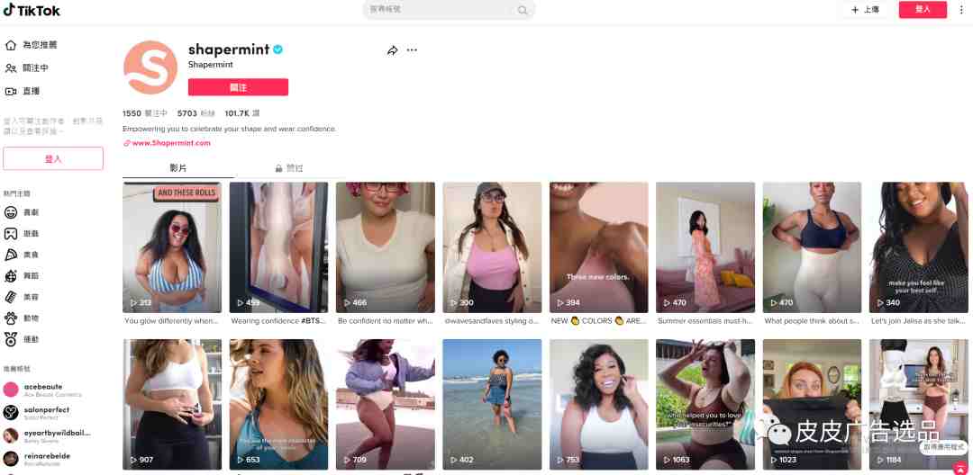Open the top-right vertical dots menu
Viewport: 973px width, 475px height.
(961, 9)
